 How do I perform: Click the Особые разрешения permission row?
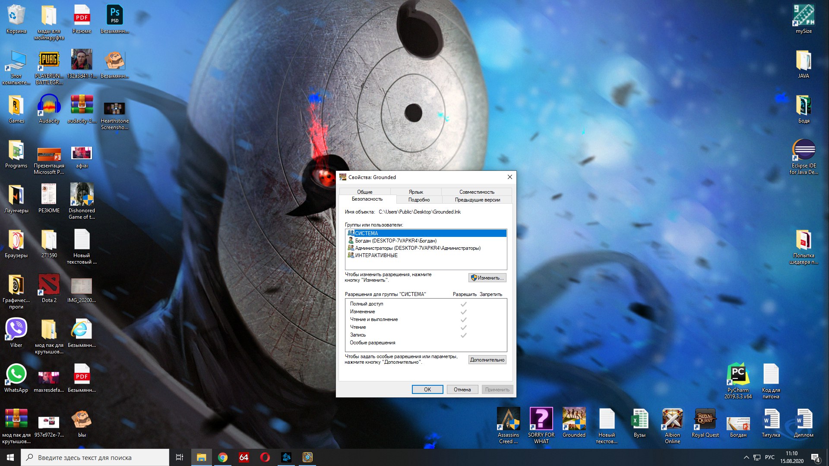pyautogui.click(x=426, y=343)
